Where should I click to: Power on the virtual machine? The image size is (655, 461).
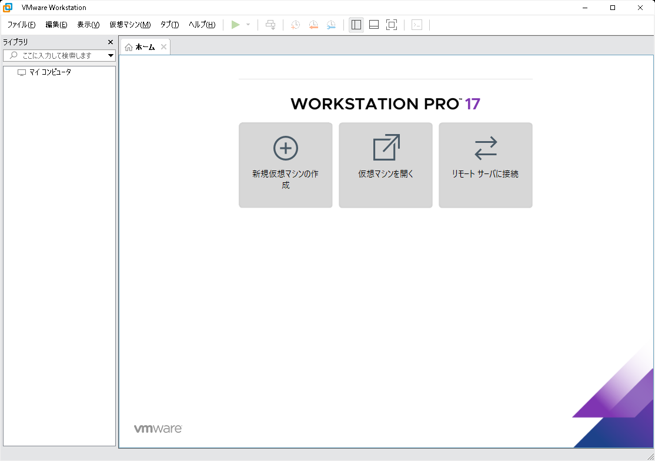coord(235,24)
